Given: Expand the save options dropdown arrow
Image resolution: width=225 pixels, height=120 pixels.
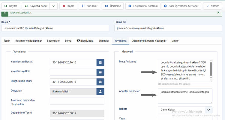Looking at the screenshot, I should (53, 6).
